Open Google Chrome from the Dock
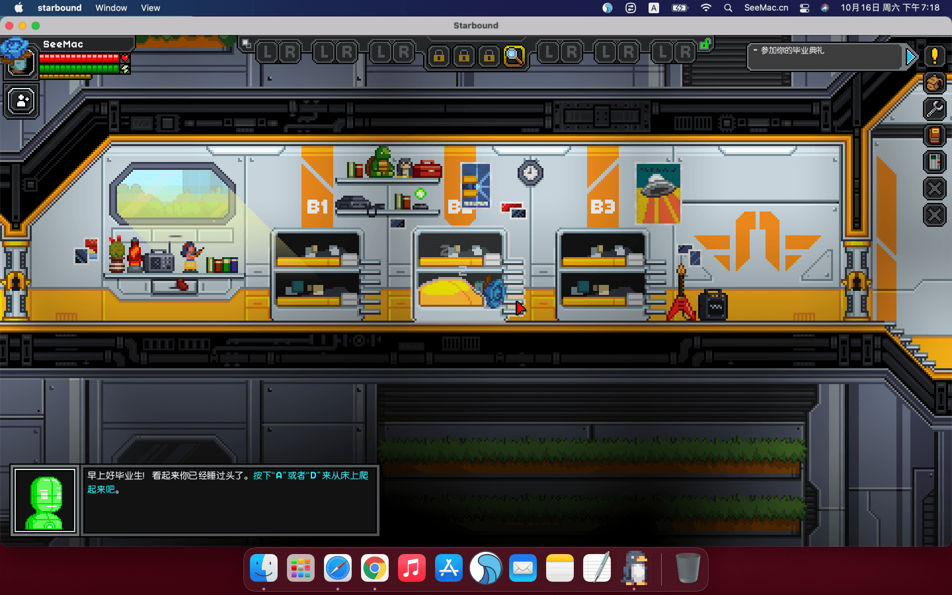Image resolution: width=952 pixels, height=595 pixels. tap(375, 568)
